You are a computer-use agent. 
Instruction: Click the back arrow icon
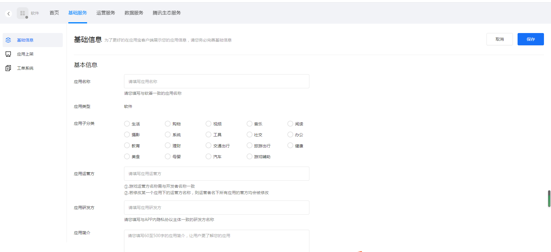point(9,13)
